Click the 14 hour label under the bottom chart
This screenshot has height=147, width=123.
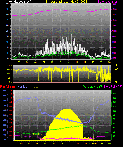point(69,144)
